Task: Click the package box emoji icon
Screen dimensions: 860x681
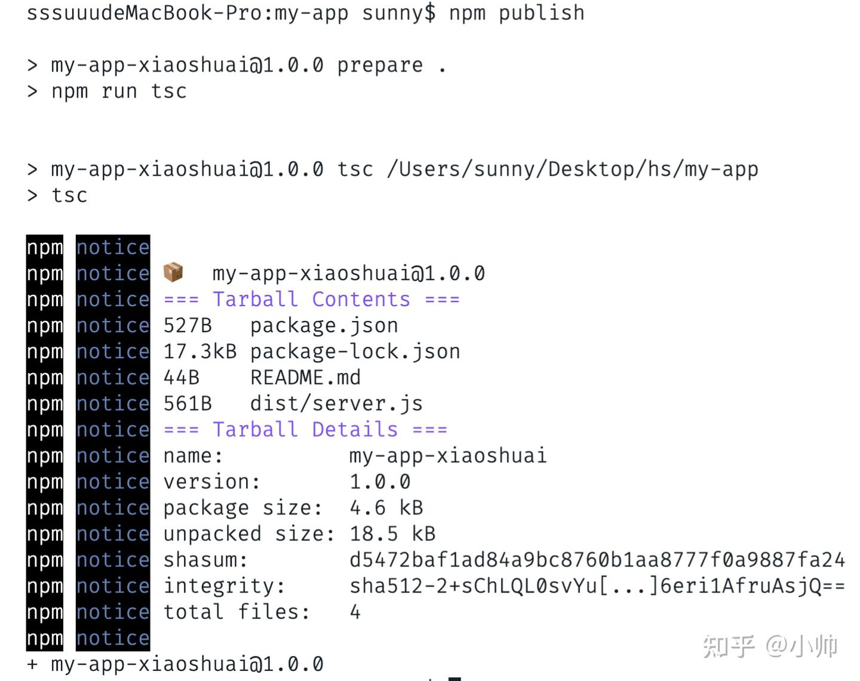Action: click(x=173, y=273)
